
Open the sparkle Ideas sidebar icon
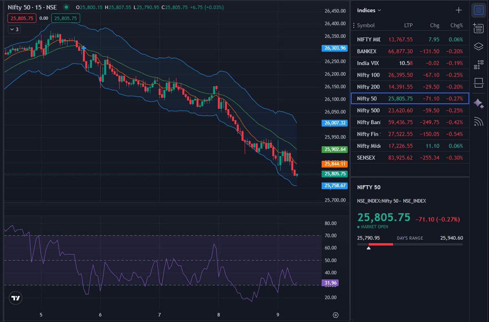(478, 103)
